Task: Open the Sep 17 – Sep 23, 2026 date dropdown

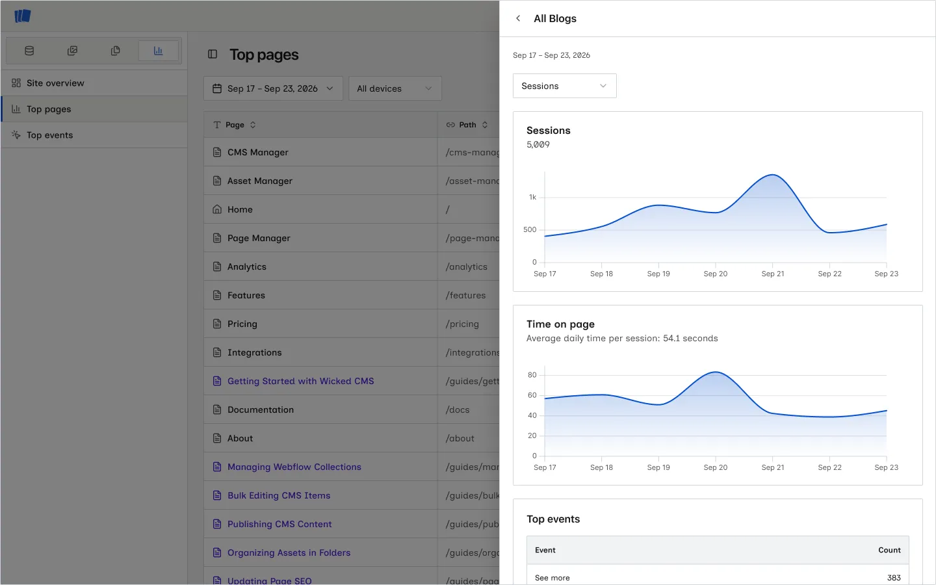Action: (x=273, y=88)
